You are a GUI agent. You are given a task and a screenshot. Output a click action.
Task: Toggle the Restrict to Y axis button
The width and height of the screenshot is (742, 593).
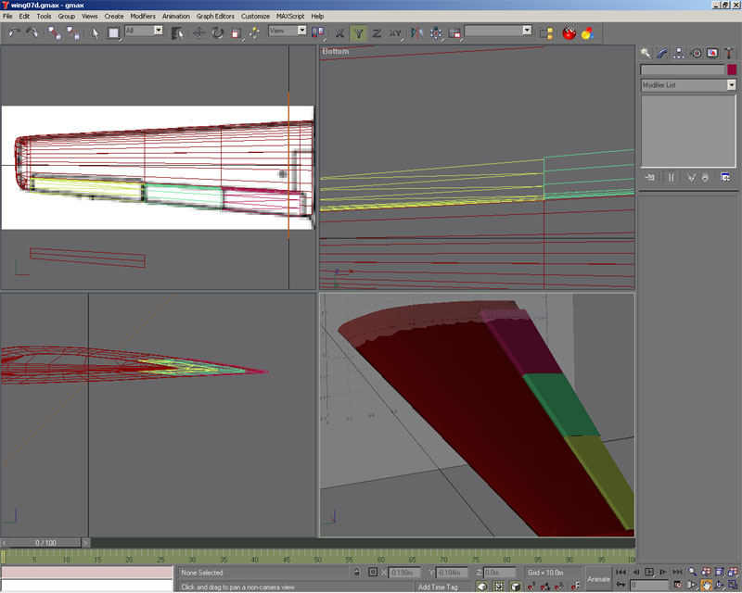pos(357,32)
